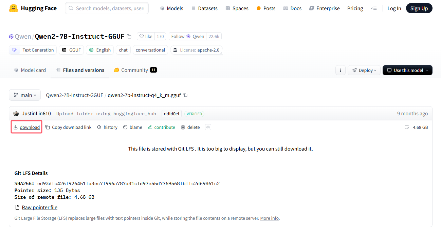Click JustinLin610's avatar image

(x=16, y=114)
